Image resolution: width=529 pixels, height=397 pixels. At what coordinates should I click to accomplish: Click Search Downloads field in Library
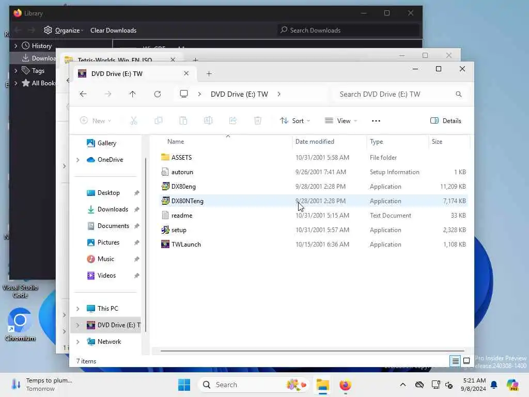(349, 30)
